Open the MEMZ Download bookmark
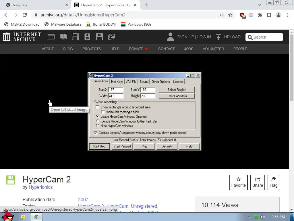The image size is (294, 221). (22, 24)
